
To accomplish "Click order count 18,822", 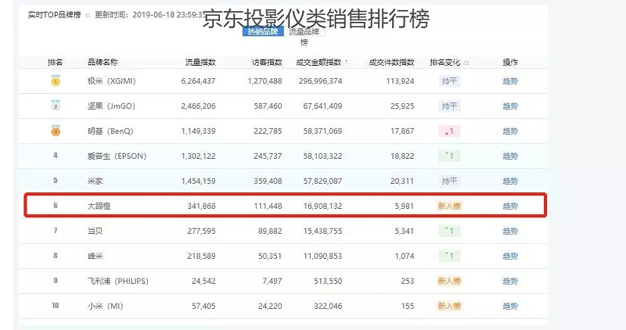I will [x=402, y=156].
